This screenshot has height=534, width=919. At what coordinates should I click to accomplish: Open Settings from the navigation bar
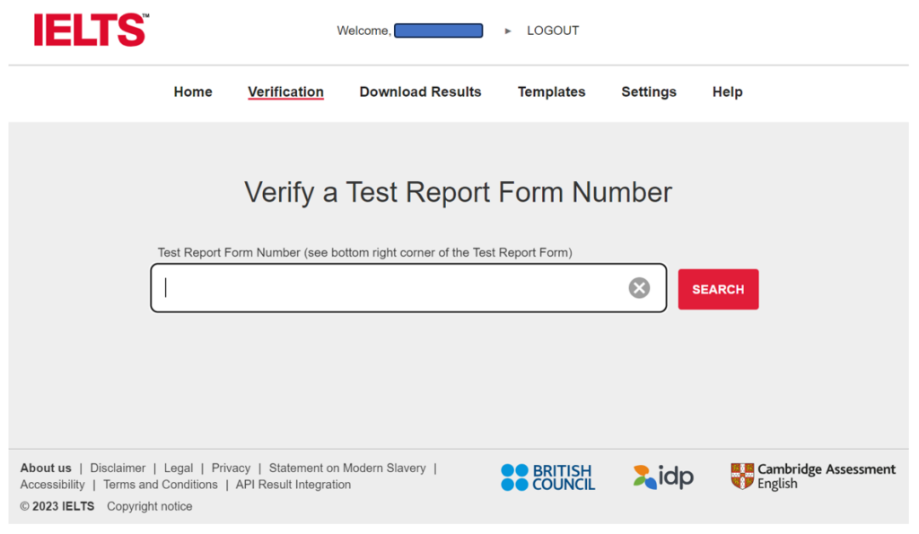click(x=649, y=92)
